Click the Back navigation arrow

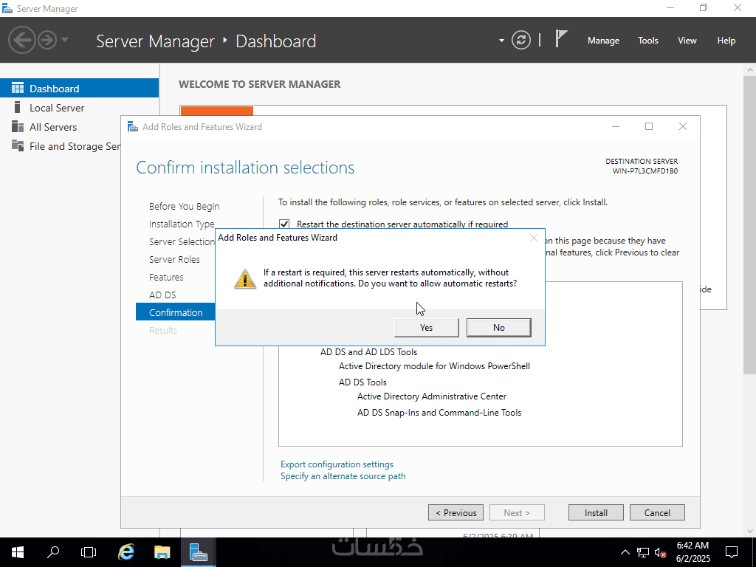pos(21,40)
